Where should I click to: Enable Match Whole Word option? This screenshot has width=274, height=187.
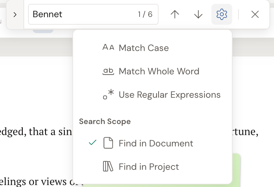point(152,71)
